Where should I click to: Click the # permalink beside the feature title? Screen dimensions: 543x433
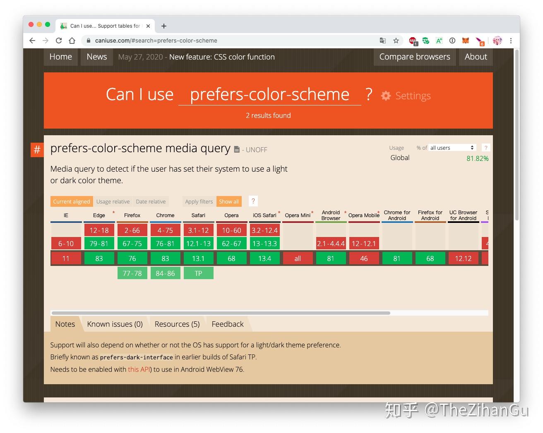[x=37, y=150]
